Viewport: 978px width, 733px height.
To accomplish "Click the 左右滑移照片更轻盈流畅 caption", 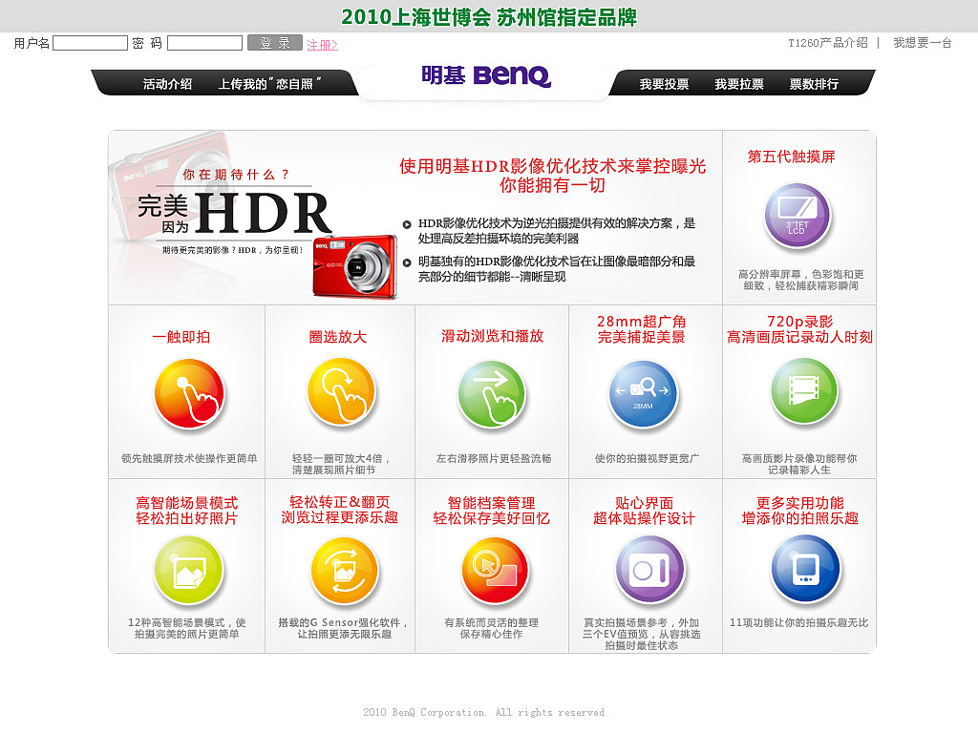I will pos(494,458).
